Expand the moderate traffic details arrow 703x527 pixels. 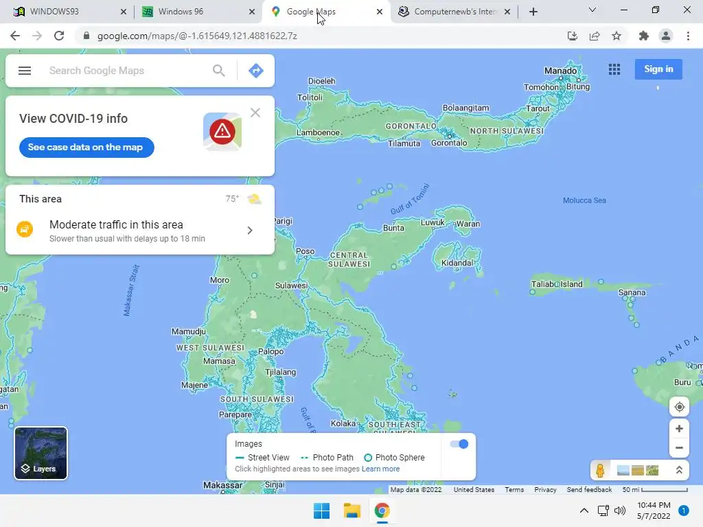click(250, 231)
